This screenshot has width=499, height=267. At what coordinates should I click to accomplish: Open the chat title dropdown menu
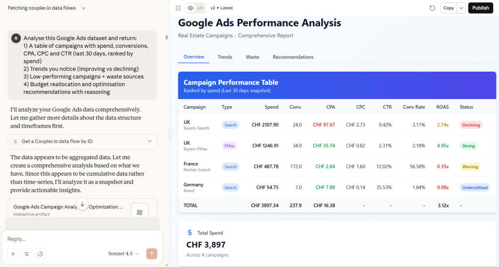click(x=83, y=8)
